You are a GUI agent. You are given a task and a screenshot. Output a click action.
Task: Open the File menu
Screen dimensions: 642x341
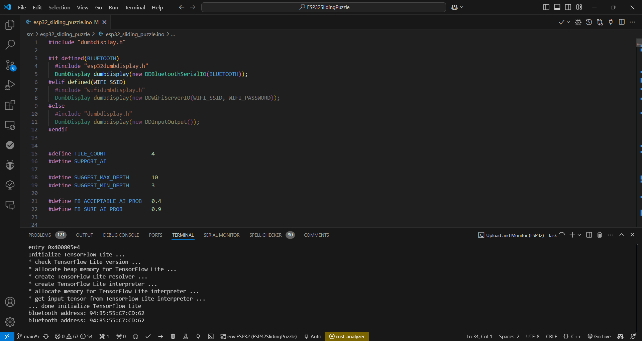22,7
